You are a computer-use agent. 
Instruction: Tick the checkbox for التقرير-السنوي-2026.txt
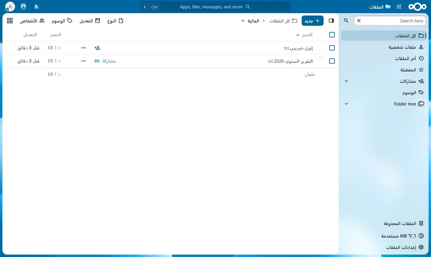332,61
